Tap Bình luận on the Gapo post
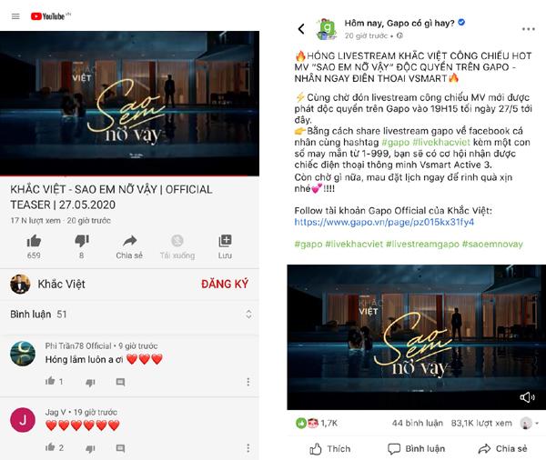The width and height of the screenshot is (546, 460). click(x=416, y=449)
